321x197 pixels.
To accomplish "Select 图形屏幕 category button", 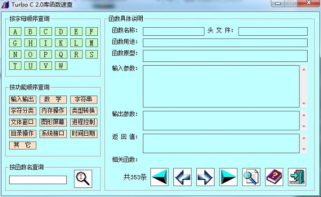I will click(53, 122).
